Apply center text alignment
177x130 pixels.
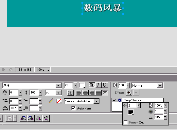click(x=85, y=93)
